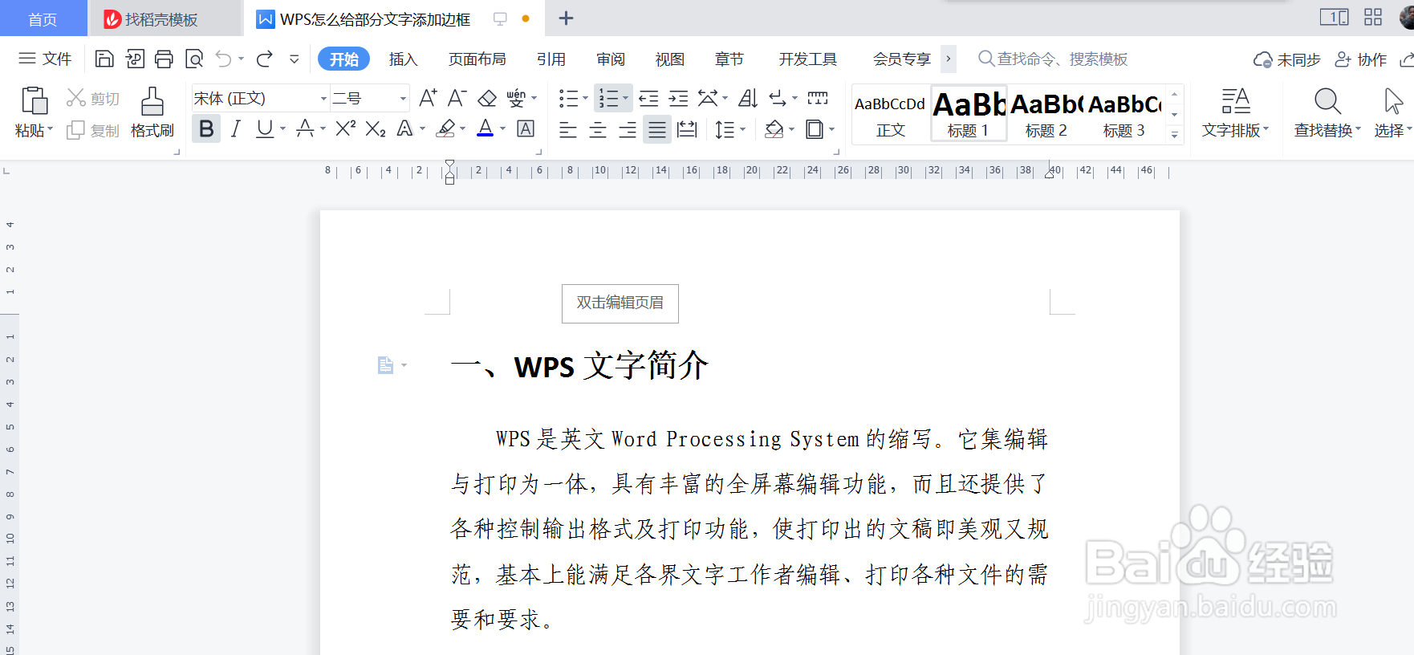Image resolution: width=1414 pixels, height=655 pixels.
Task: Open quick access toolbar customize dropdown
Action: pos(295,59)
